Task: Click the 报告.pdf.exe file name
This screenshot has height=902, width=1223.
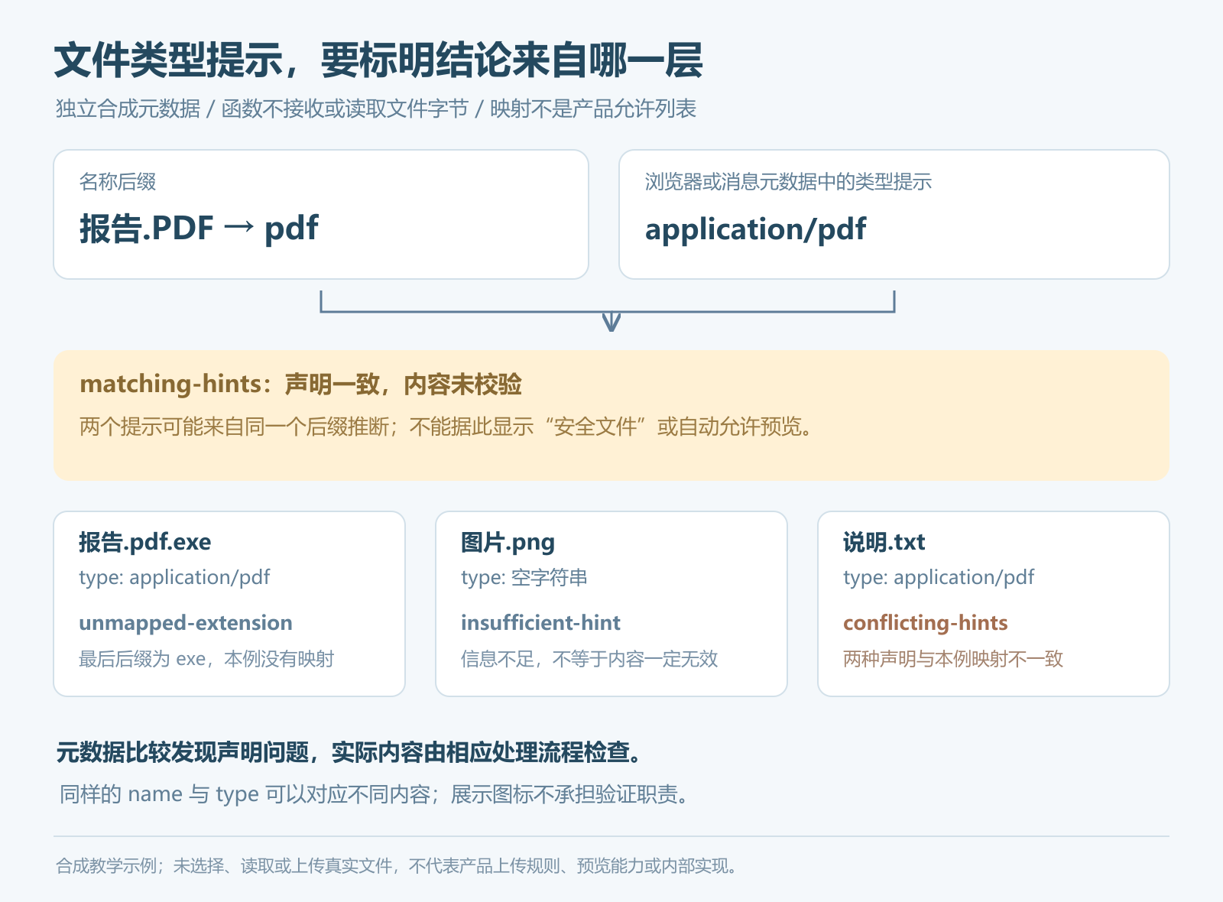Action: click(145, 543)
